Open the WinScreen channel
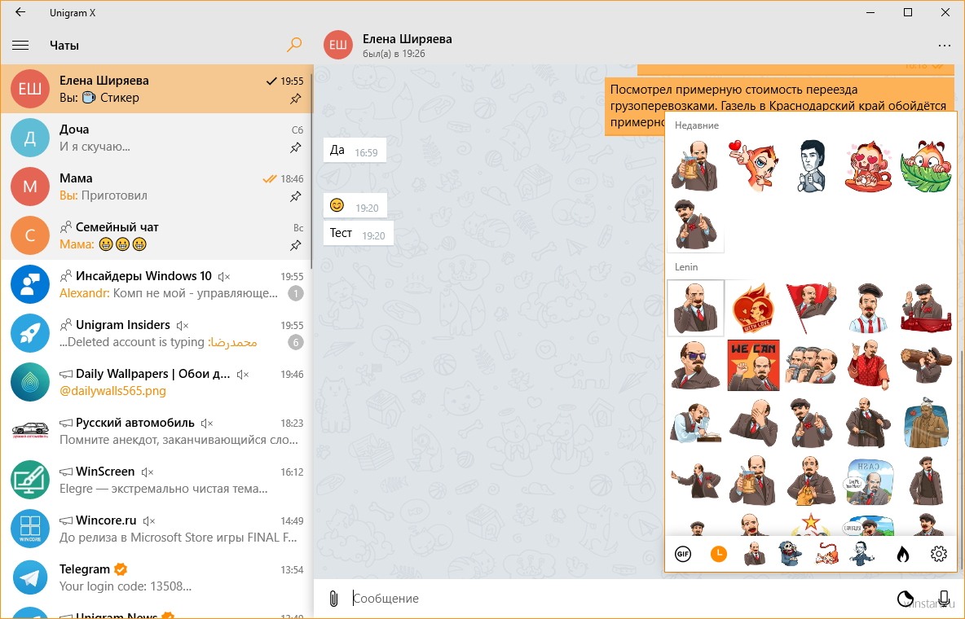Image resolution: width=965 pixels, height=619 pixels. click(x=157, y=480)
